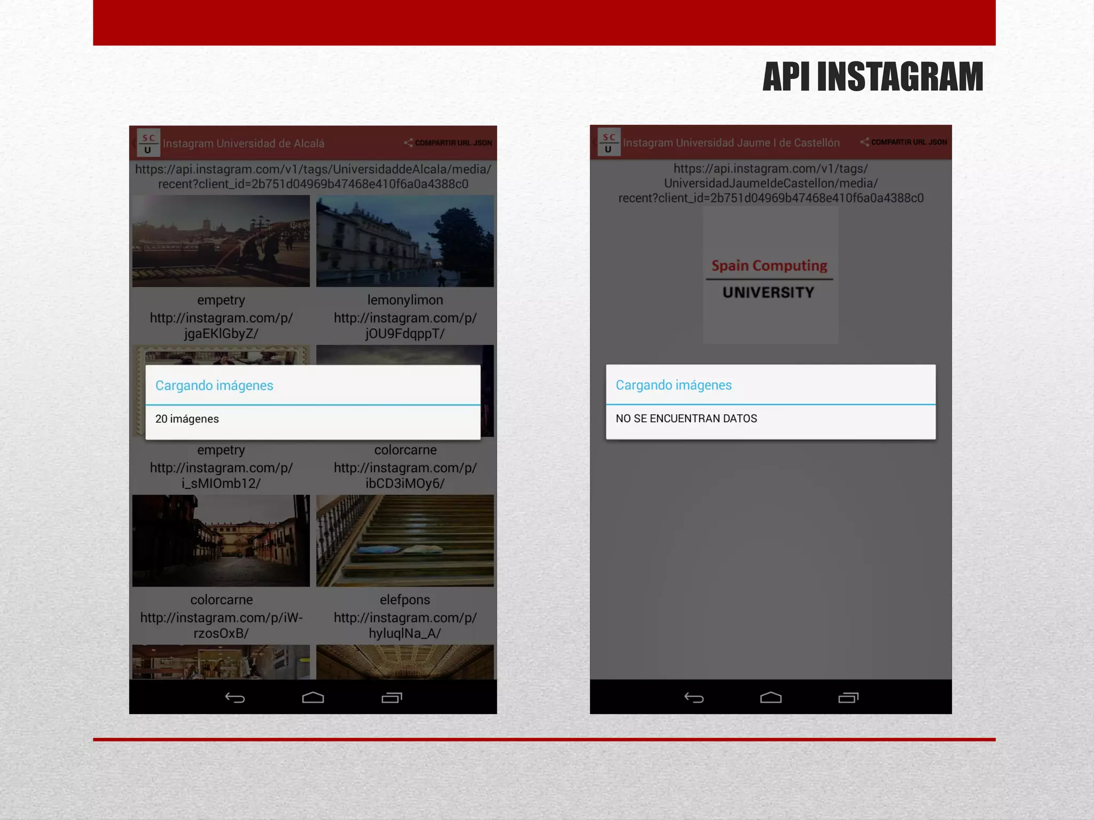1094x820 pixels.
Task: Tap recent apps icon on right phone
Action: [x=848, y=698]
